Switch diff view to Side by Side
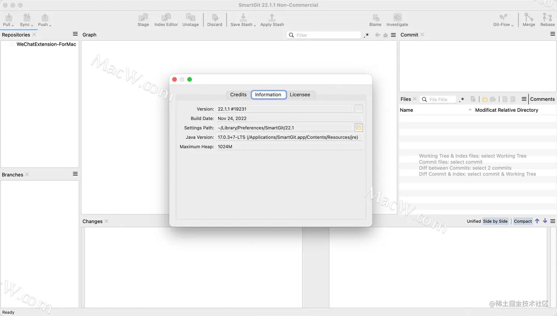The height and width of the screenshot is (316, 557). click(495, 221)
